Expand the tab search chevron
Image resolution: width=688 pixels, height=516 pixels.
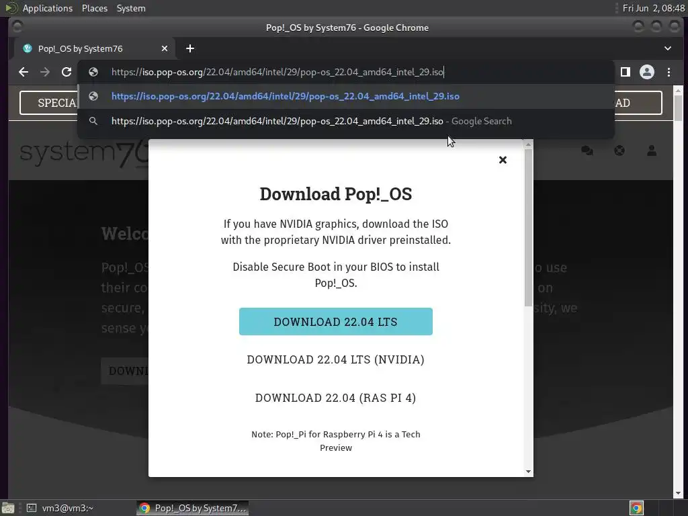click(667, 48)
